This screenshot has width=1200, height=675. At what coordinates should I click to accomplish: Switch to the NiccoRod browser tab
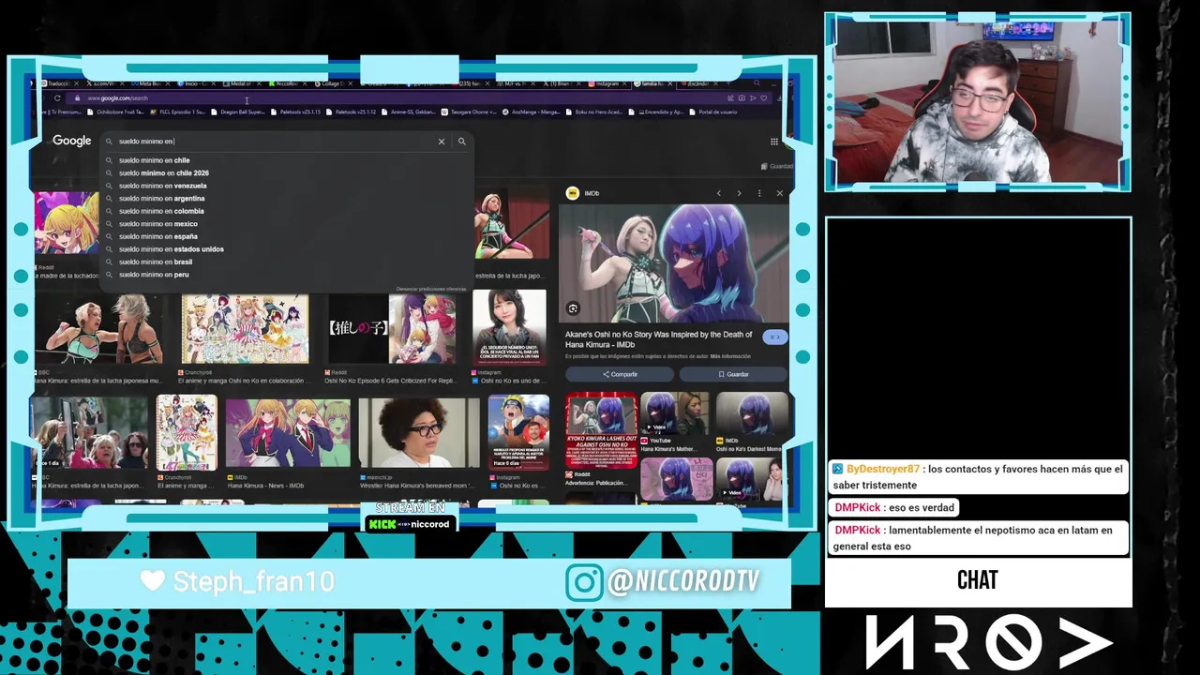(286, 83)
